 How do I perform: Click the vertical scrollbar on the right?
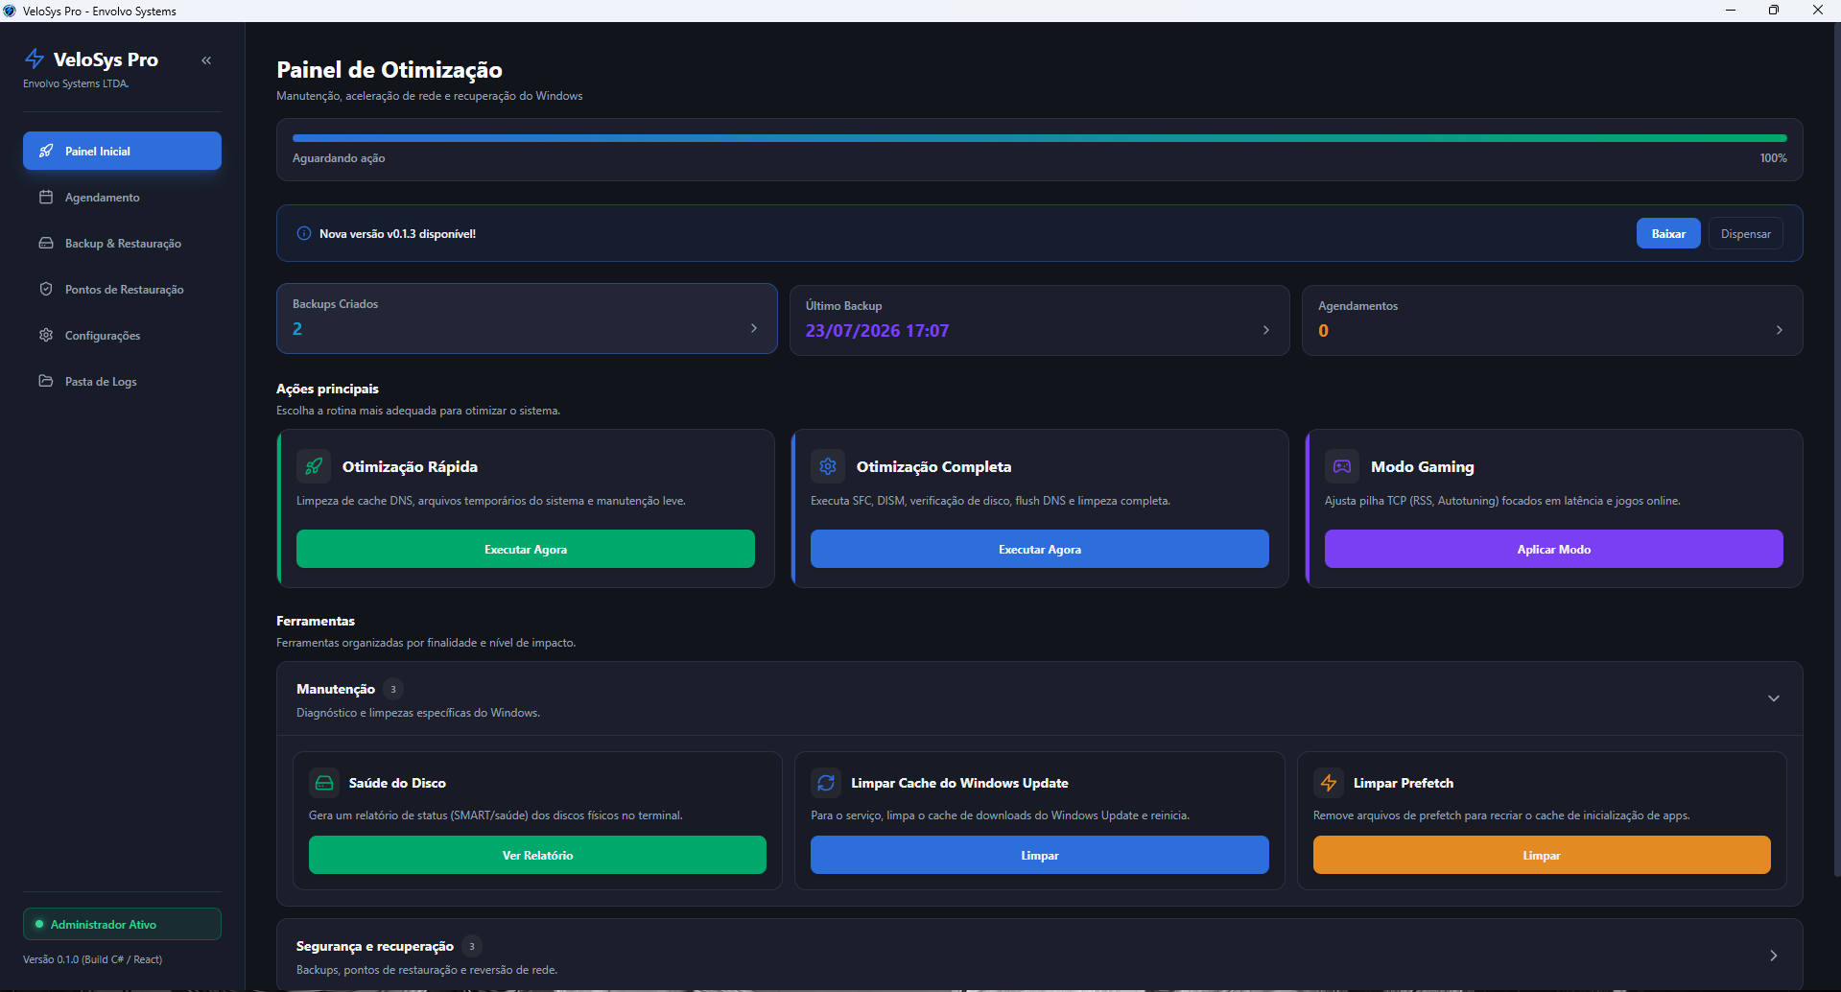(x=1836, y=451)
